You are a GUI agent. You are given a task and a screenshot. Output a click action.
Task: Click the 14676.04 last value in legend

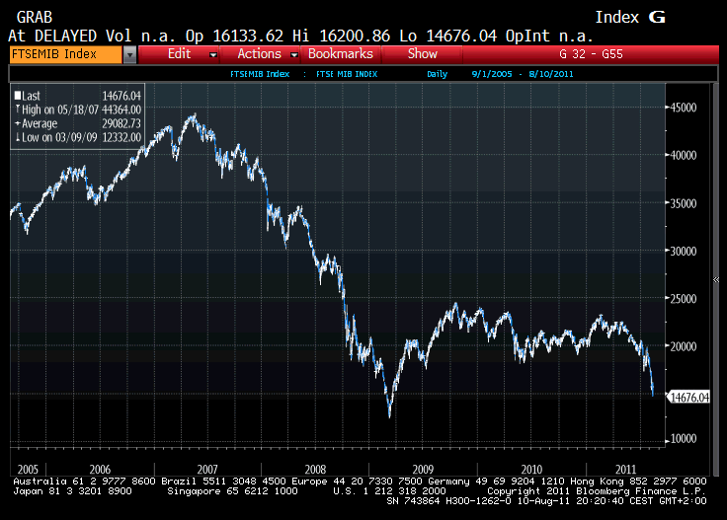tap(121, 96)
